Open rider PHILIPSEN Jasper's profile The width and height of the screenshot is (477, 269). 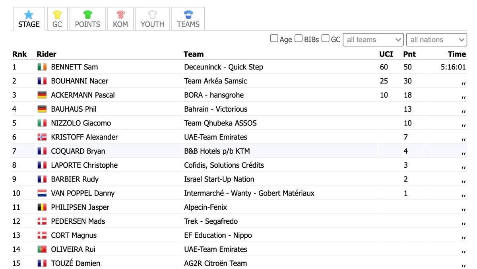tap(80, 207)
